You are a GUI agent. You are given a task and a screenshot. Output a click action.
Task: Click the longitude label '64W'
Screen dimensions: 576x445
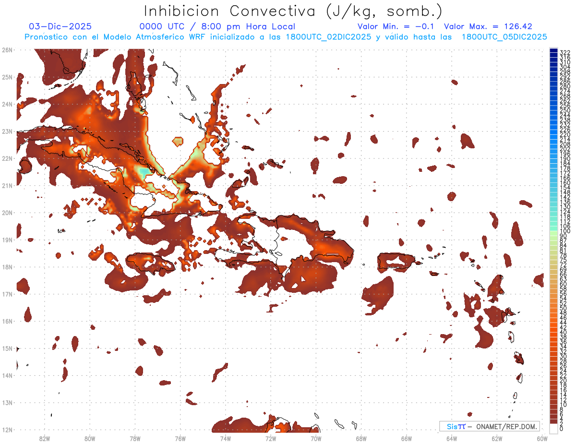tap(452, 438)
